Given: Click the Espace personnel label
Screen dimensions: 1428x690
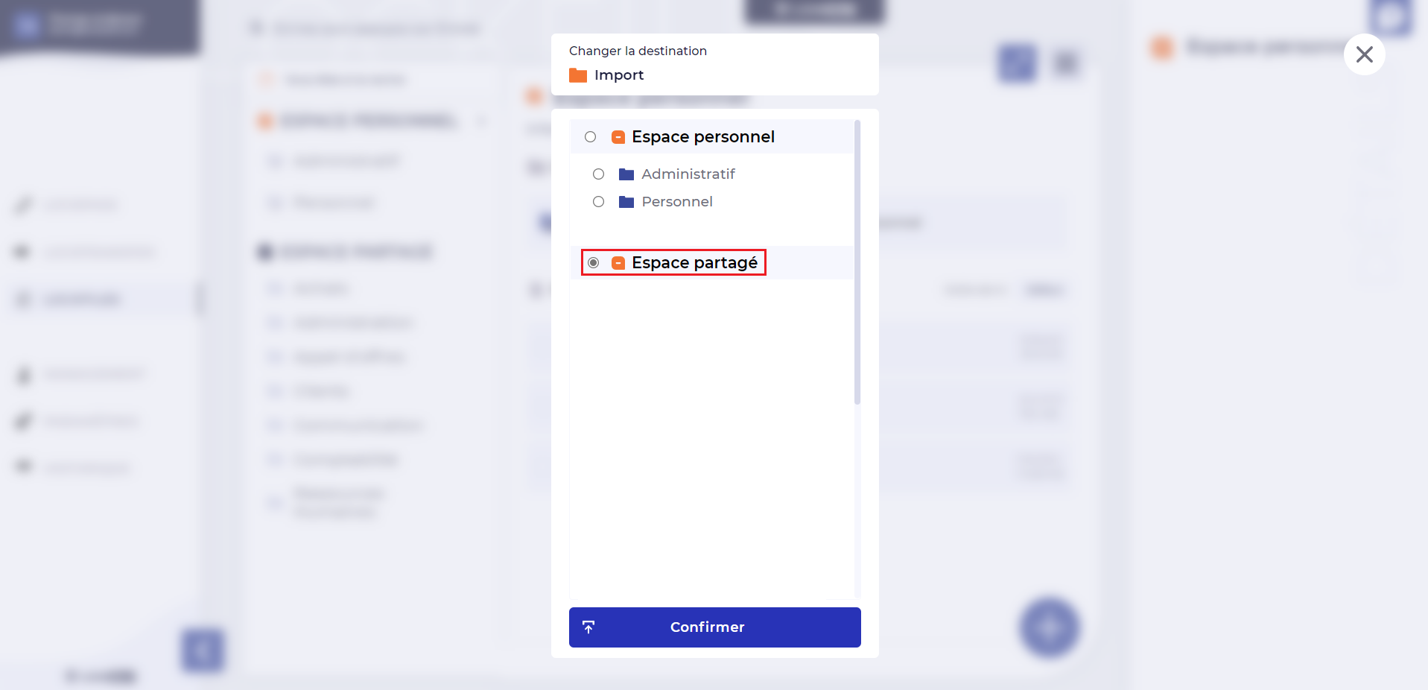Looking at the screenshot, I should pos(703,137).
